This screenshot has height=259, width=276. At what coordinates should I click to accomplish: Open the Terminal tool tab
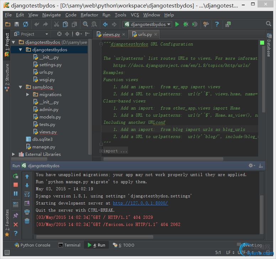[69, 245]
